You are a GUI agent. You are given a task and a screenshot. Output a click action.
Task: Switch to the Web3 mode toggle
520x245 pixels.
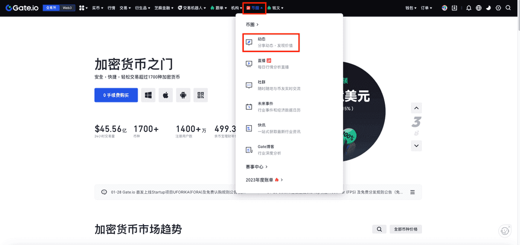pyautogui.click(x=67, y=8)
